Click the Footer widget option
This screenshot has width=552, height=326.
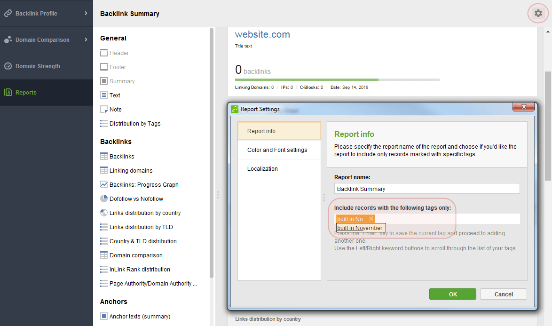(118, 67)
